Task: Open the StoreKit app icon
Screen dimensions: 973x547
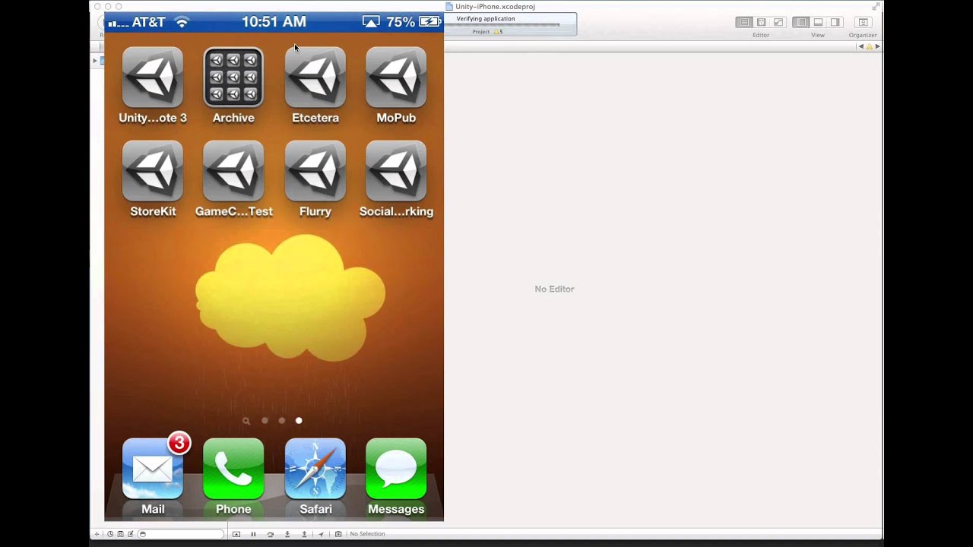Action: tap(153, 171)
